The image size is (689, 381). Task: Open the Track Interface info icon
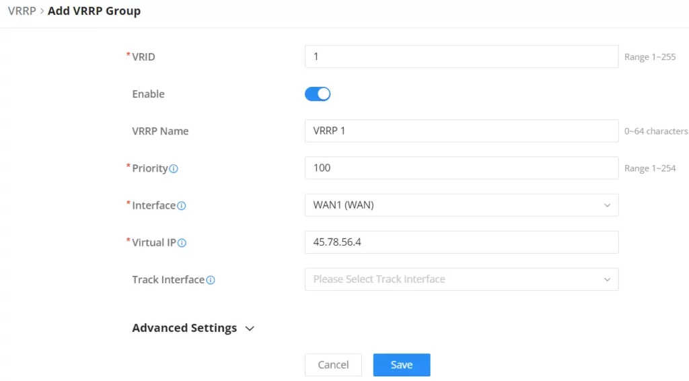click(x=211, y=280)
